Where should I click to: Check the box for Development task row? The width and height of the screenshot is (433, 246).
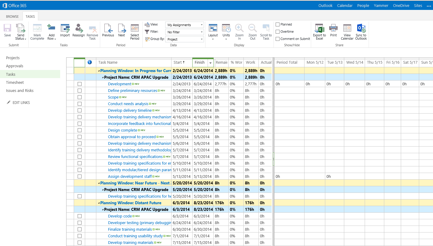click(x=79, y=84)
